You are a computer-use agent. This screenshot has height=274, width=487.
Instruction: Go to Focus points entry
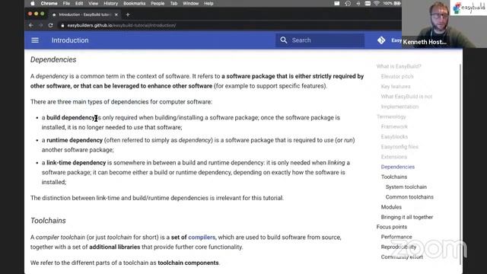[392, 227]
